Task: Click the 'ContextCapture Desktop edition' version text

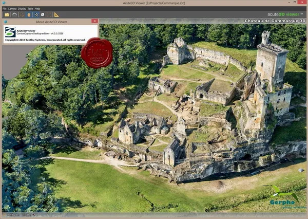Action: 40,33
